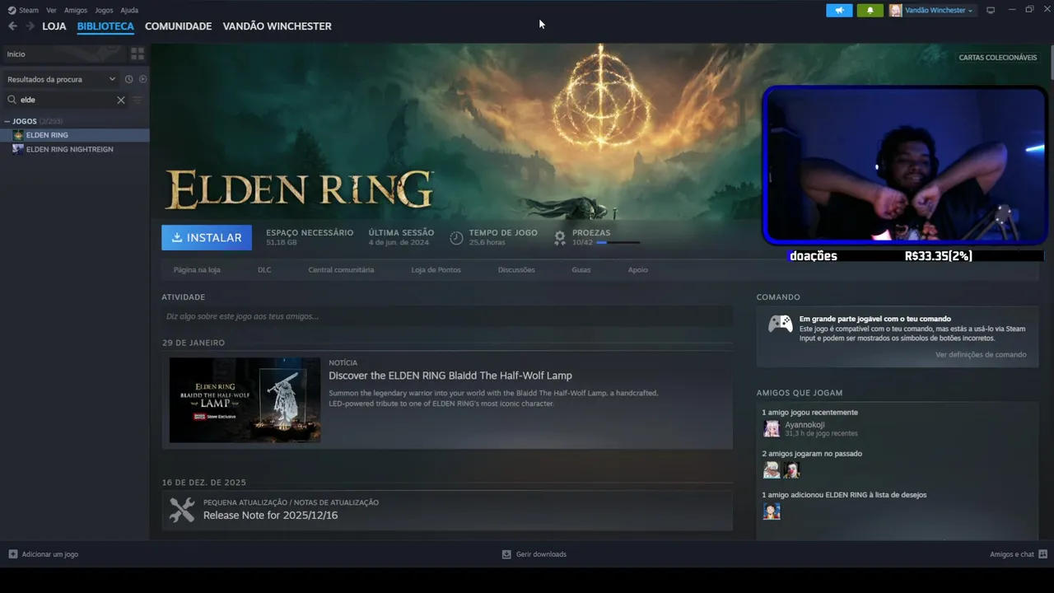Click the magnifying glass search icon
Screen dimensions: 1054x593
[12, 100]
